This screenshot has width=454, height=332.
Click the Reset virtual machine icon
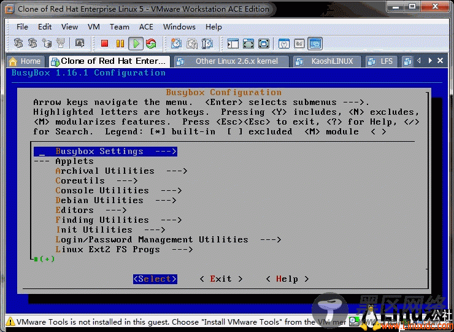151,44
